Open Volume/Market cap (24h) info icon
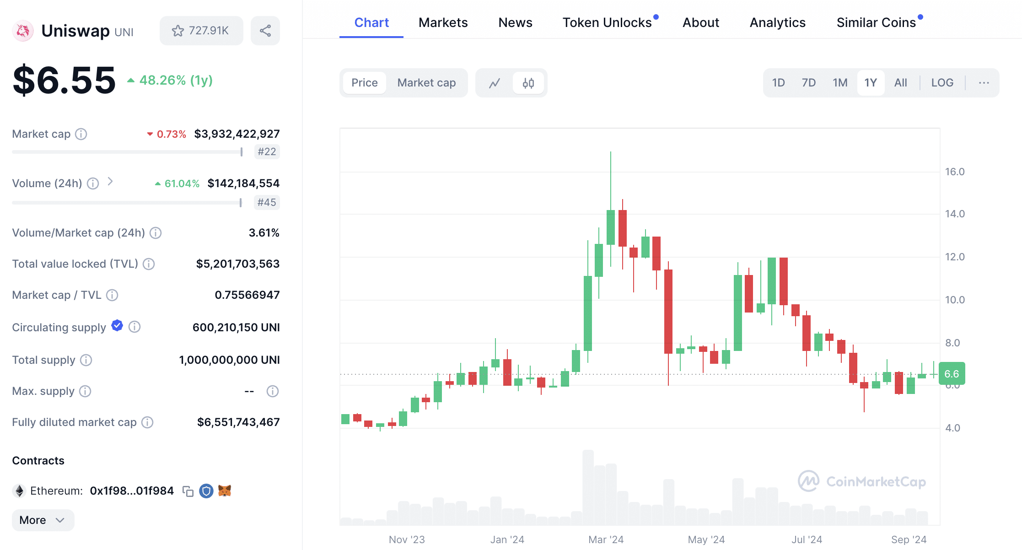The image size is (1022, 550). (x=156, y=233)
